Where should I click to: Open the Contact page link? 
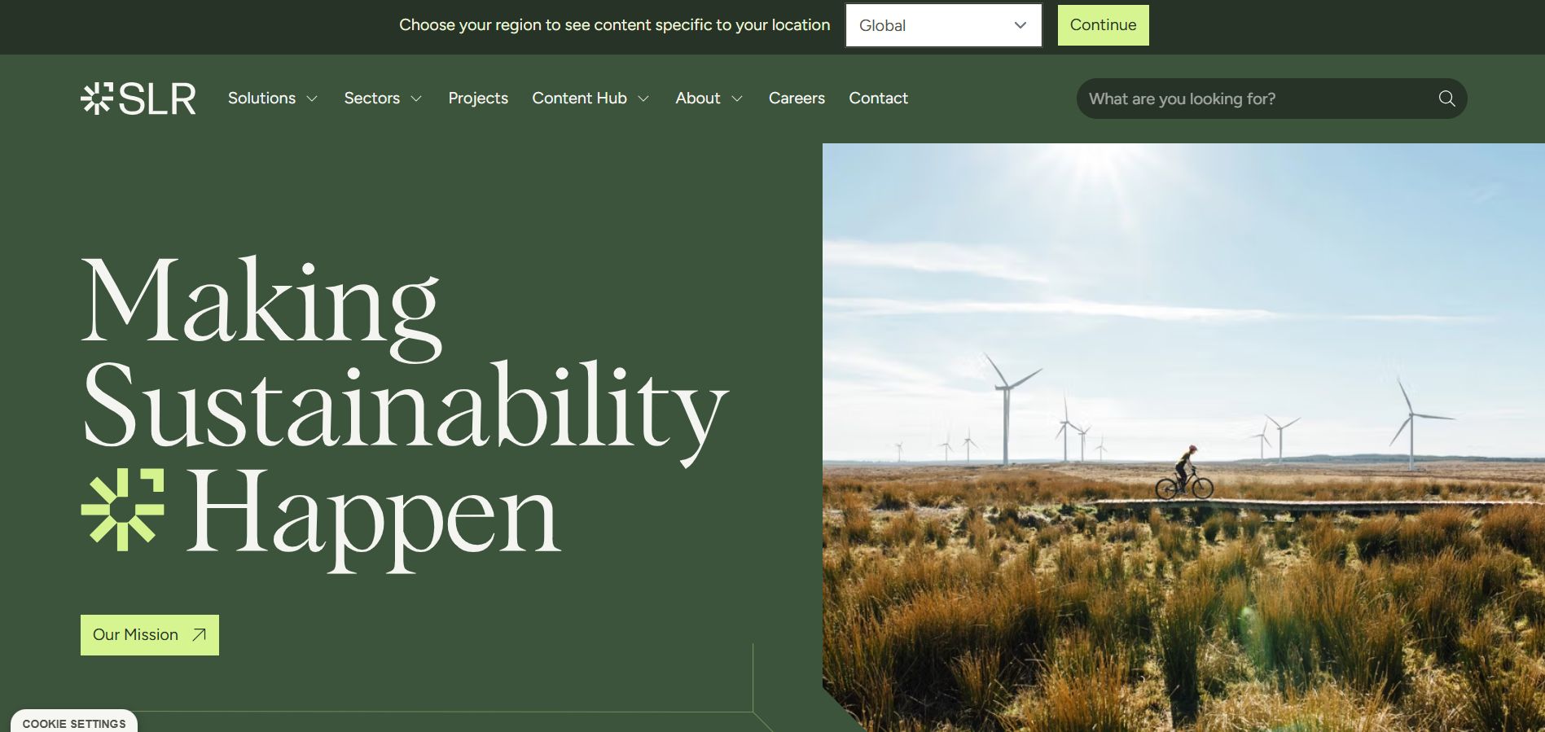coord(878,99)
